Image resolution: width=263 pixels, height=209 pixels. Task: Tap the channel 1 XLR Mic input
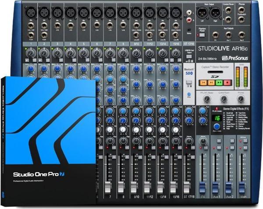pos(31,13)
